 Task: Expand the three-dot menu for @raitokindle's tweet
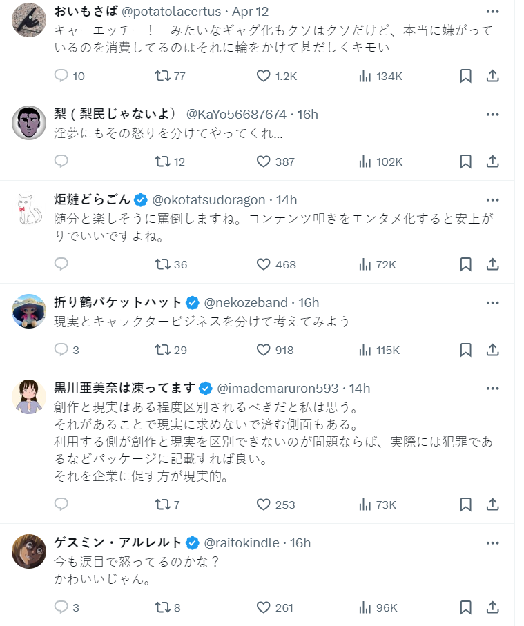[x=492, y=542]
